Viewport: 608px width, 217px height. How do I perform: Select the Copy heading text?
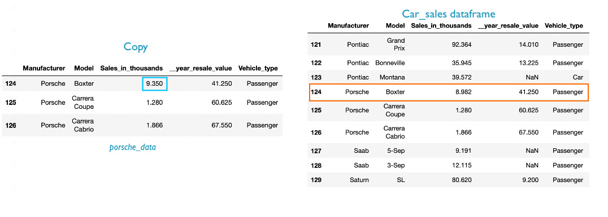135,47
